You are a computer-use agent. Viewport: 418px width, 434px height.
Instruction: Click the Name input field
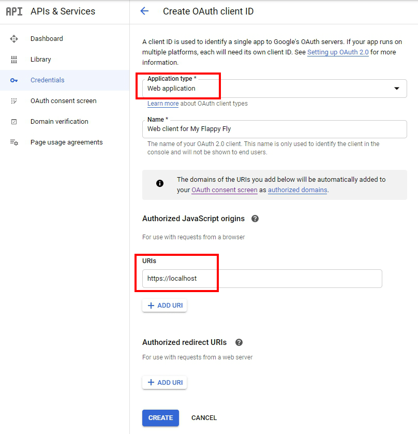pyautogui.click(x=274, y=129)
